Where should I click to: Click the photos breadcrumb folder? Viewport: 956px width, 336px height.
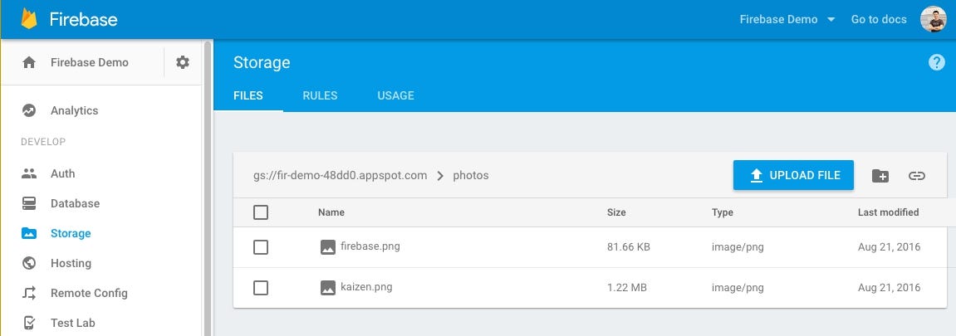471,176
